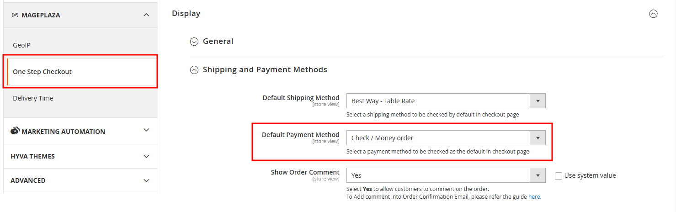Click the Mageplaza logo icon
The image size is (676, 212).
click(15, 15)
